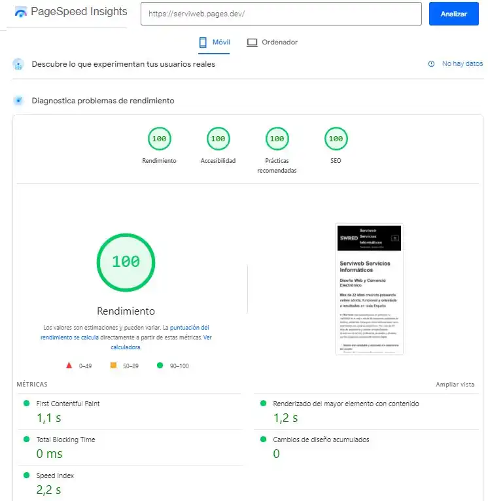The height and width of the screenshot is (501, 488).
Task: Select the Accesibilidad 100 score gauge
Action: click(x=218, y=139)
